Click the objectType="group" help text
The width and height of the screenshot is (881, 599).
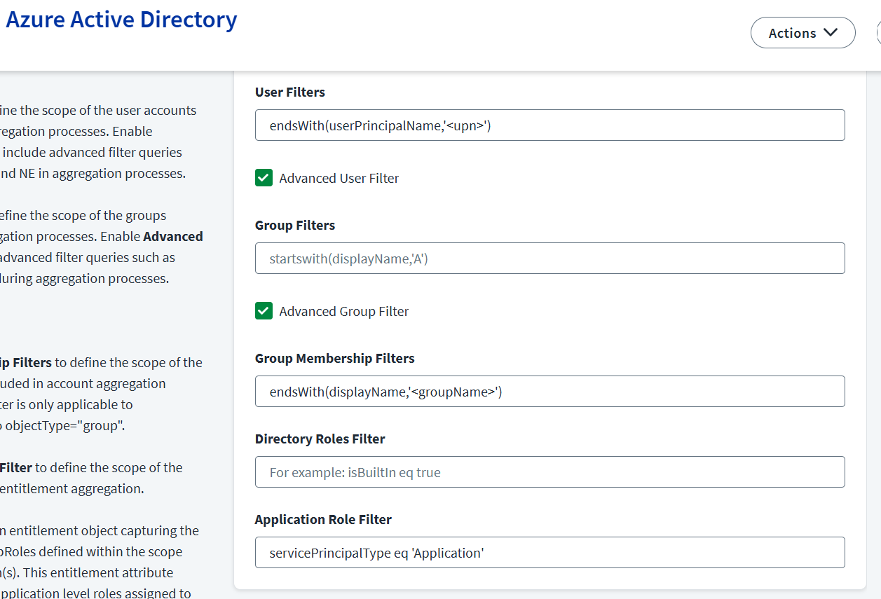[x=65, y=425]
